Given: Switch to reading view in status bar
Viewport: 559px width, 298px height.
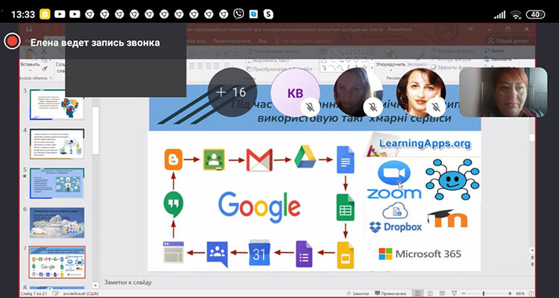Looking at the screenshot, I should 441,294.
